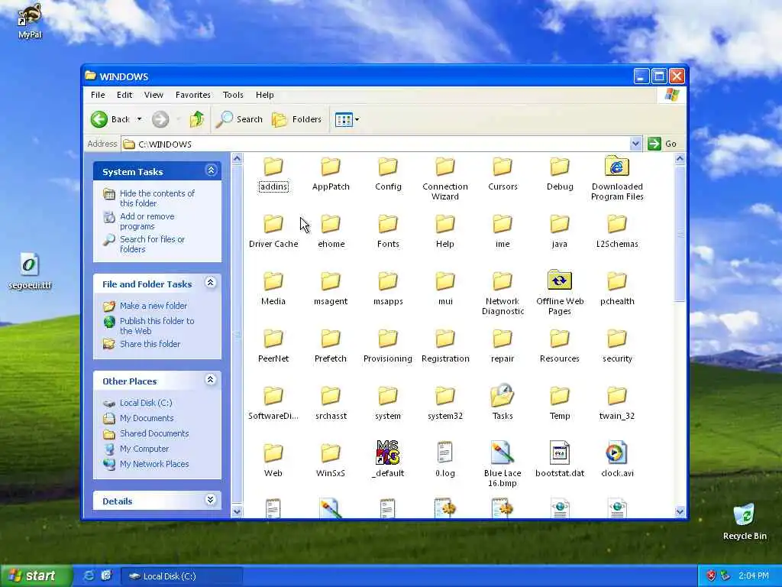
Task: Click Publish this folder to the Web
Action: tap(157, 326)
